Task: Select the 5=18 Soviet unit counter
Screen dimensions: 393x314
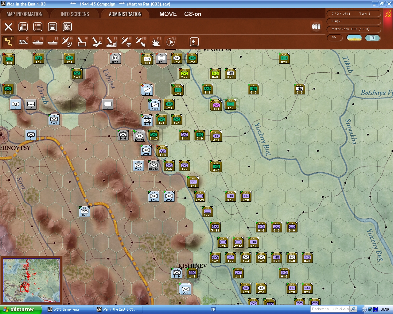Action: coord(215,227)
